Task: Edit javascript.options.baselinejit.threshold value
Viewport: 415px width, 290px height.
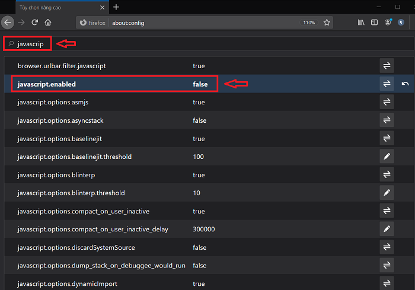Action: [387, 156]
